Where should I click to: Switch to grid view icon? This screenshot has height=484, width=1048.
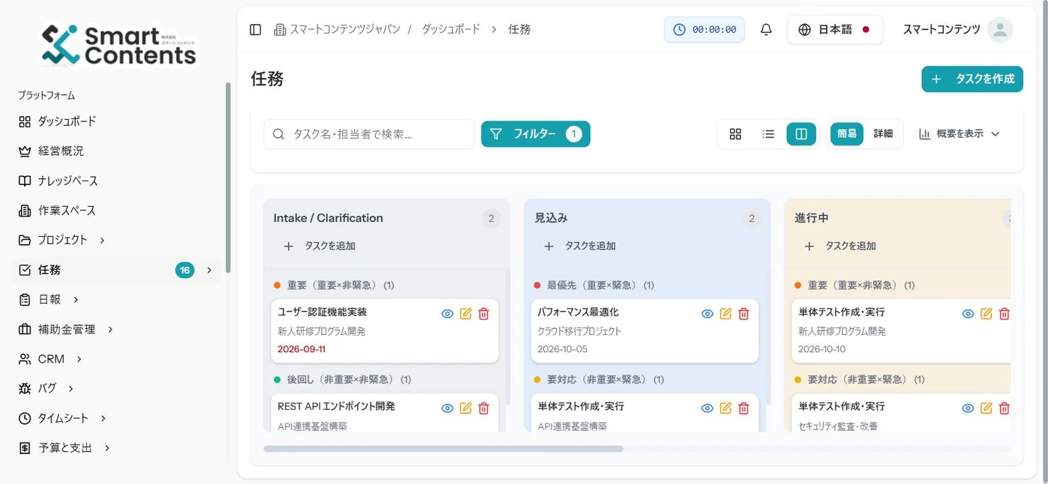pyautogui.click(x=735, y=134)
